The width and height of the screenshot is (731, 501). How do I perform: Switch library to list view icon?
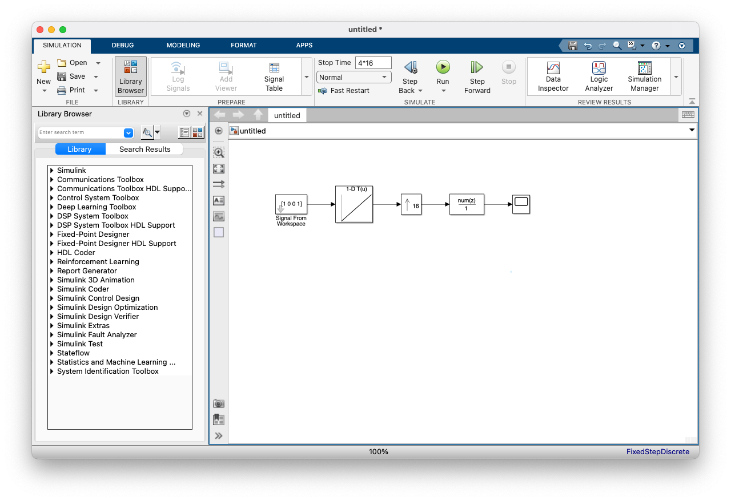(x=184, y=132)
